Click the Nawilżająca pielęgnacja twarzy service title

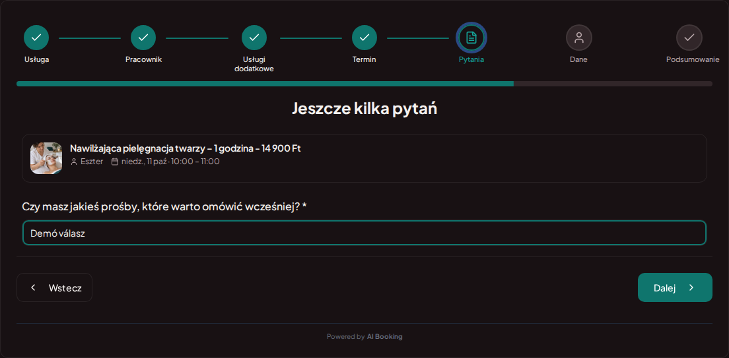(186, 148)
